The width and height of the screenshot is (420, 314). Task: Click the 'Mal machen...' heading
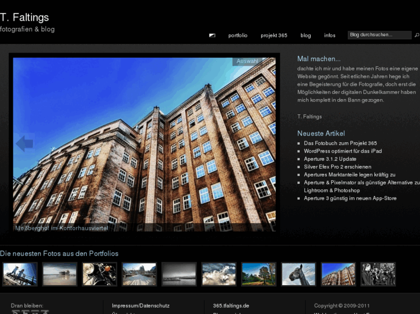click(319, 59)
